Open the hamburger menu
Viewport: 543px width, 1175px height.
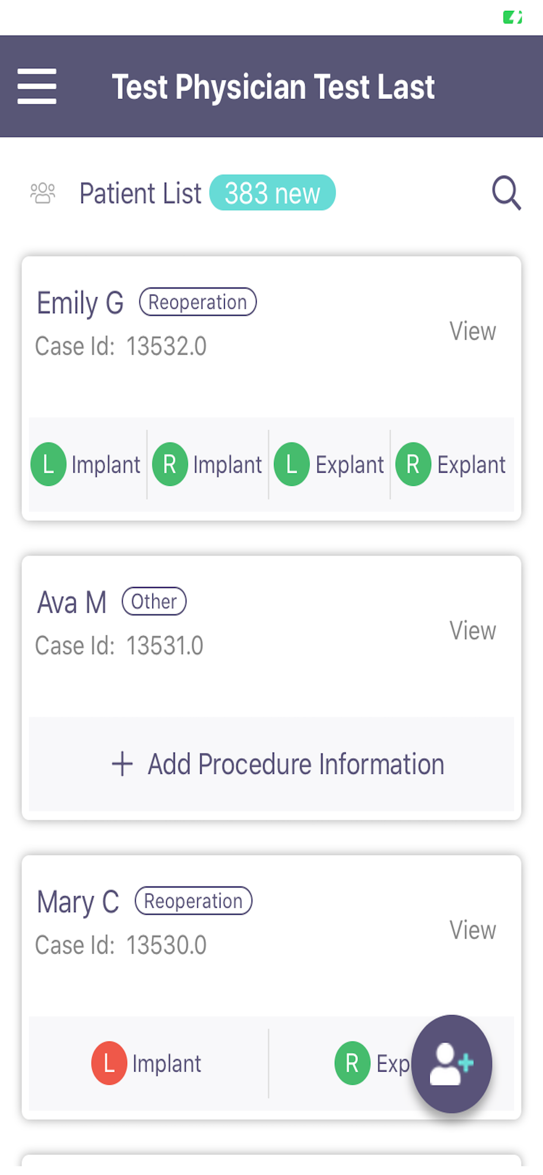(x=37, y=87)
